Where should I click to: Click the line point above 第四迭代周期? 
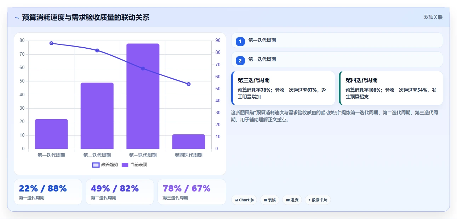coord(189,84)
